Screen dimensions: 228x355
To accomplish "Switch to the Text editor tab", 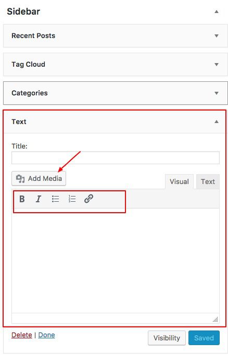I will tap(208, 181).
